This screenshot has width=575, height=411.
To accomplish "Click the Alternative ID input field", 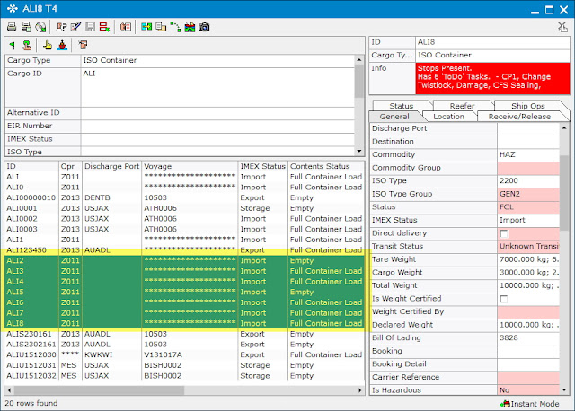I will pos(217,113).
